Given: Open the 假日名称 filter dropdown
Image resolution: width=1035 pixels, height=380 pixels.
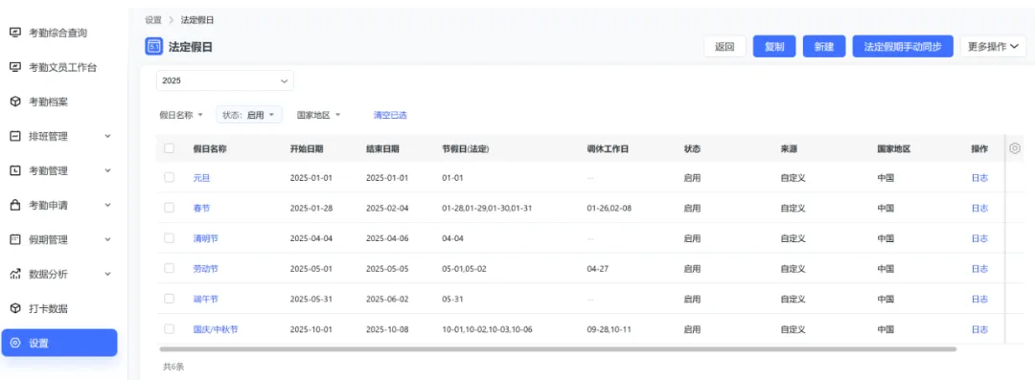Looking at the screenshot, I should [181, 115].
